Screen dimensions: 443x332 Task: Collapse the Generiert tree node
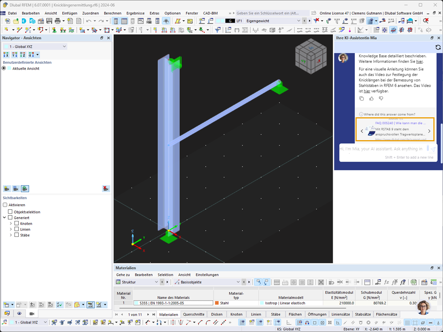[x=4, y=218]
